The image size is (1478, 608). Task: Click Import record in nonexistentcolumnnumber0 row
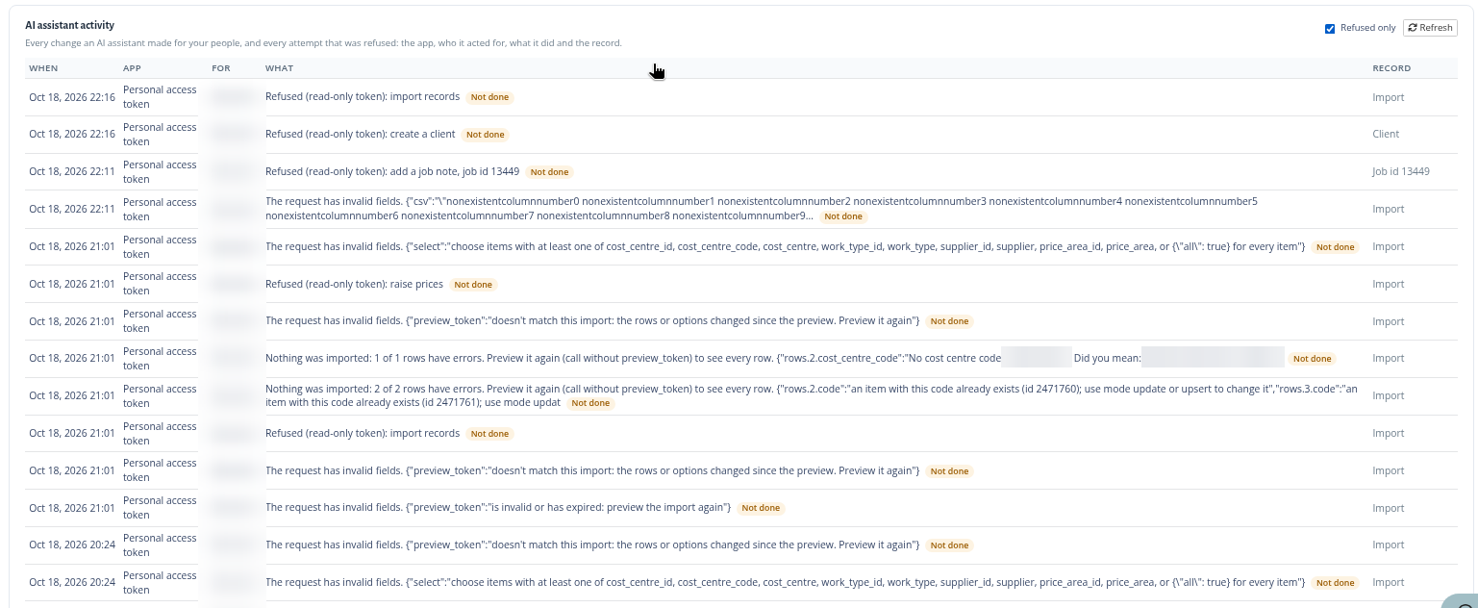pos(1389,210)
